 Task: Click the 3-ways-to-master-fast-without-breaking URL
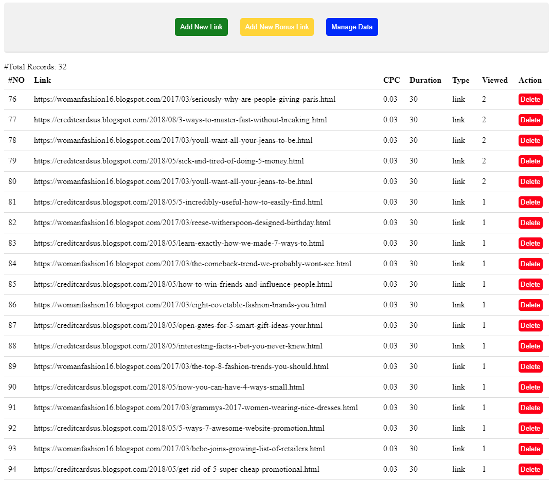tap(180, 120)
